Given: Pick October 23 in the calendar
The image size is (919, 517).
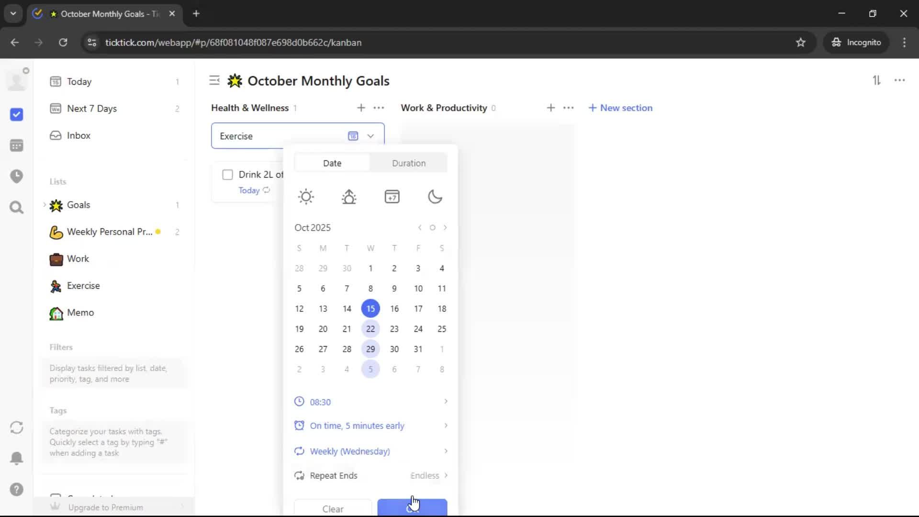Looking at the screenshot, I should point(394,329).
